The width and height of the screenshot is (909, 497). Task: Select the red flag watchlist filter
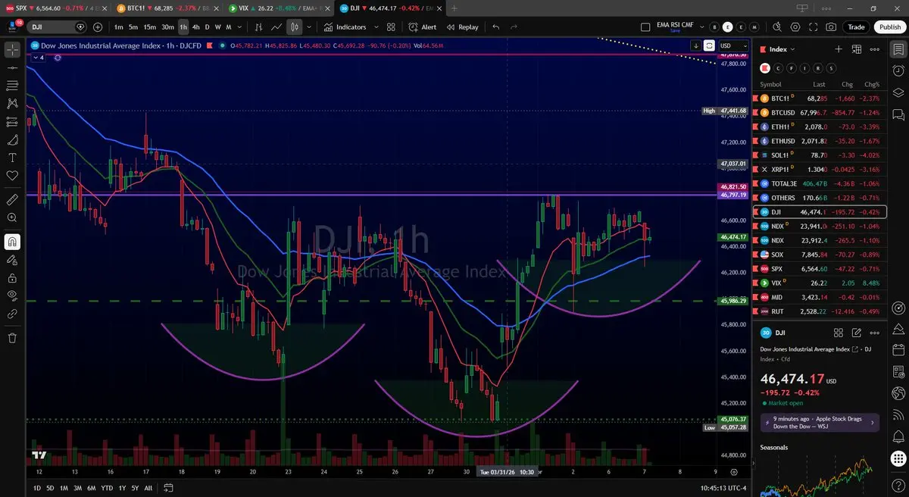point(764,67)
